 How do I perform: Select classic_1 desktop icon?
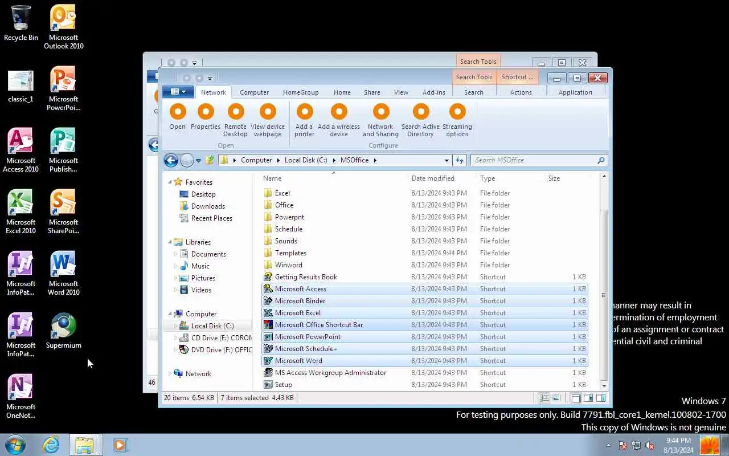tap(21, 87)
